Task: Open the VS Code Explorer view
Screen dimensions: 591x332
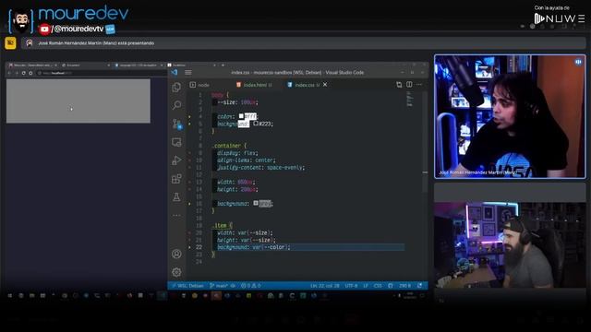Action: [176, 88]
